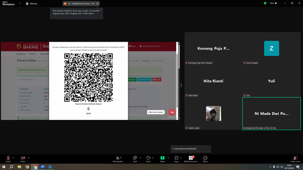303x170 pixels.
Task: Click the green encryption shield icon
Action: pos(265,3)
